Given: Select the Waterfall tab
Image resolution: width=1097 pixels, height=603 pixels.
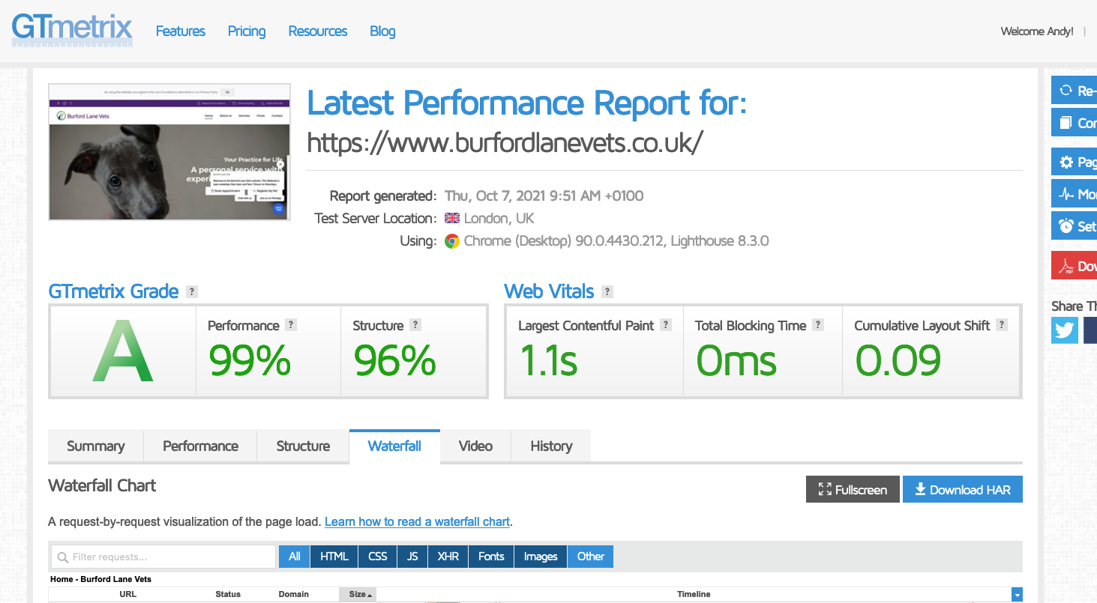Looking at the screenshot, I should [394, 446].
